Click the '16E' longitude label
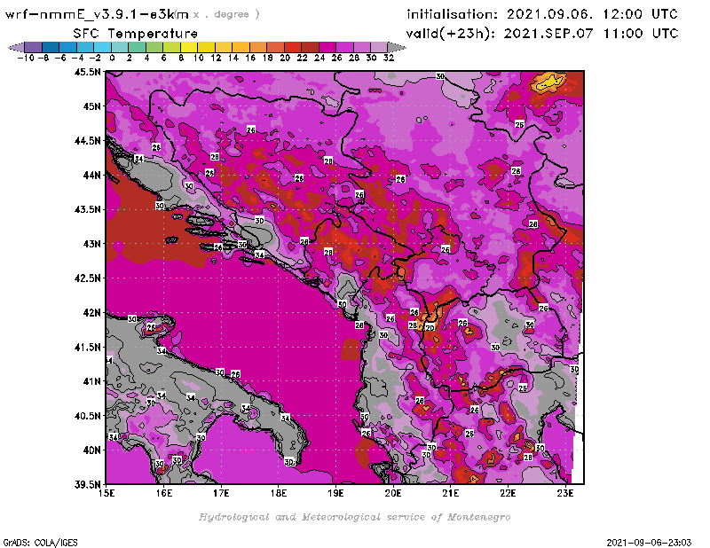The height and width of the screenshot is (548, 710). tap(164, 493)
